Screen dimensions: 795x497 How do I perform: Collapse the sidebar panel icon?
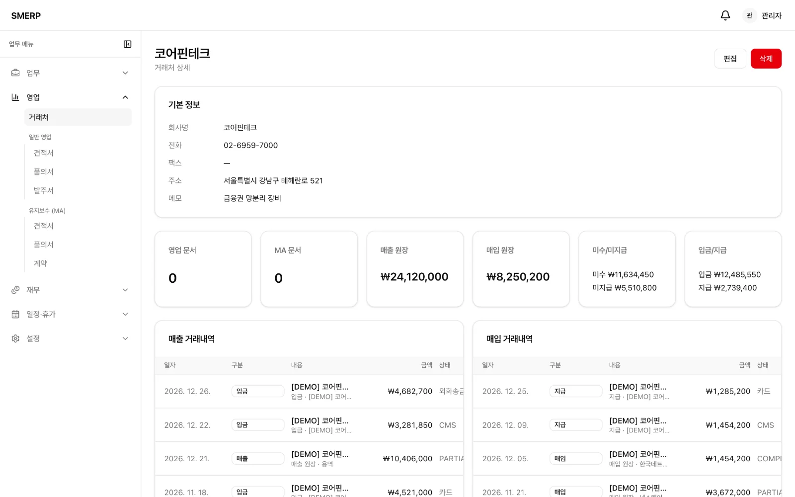coord(128,44)
